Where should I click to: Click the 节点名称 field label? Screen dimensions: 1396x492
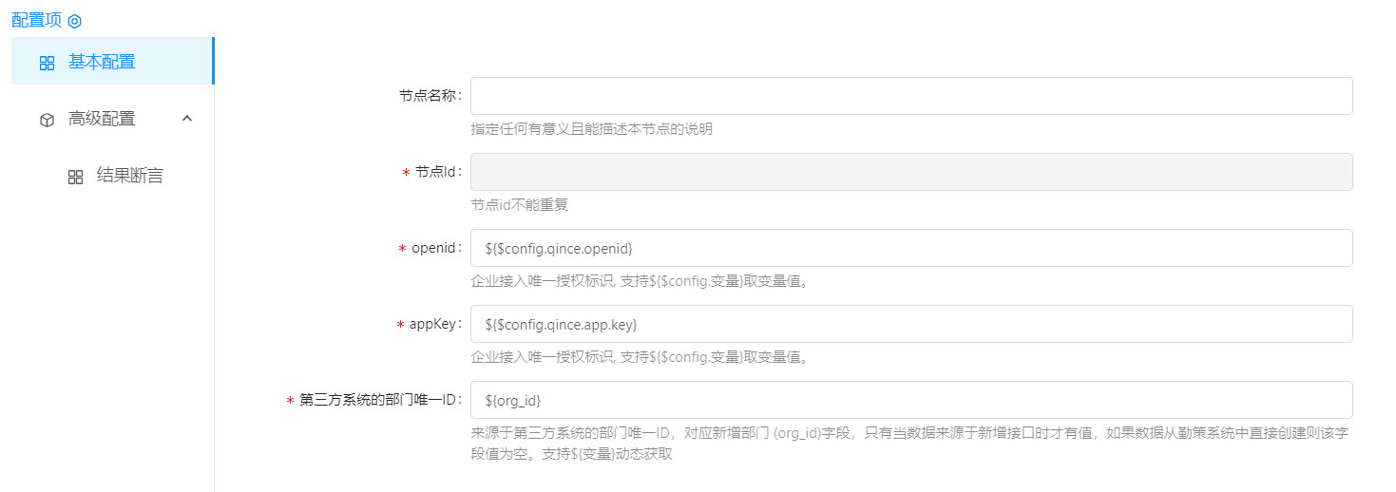(x=430, y=96)
